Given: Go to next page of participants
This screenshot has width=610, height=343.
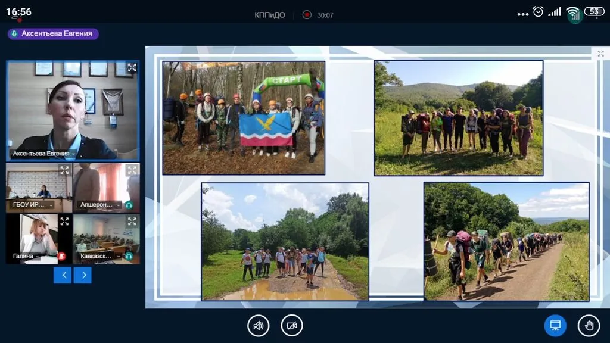Looking at the screenshot, I should 83,275.
